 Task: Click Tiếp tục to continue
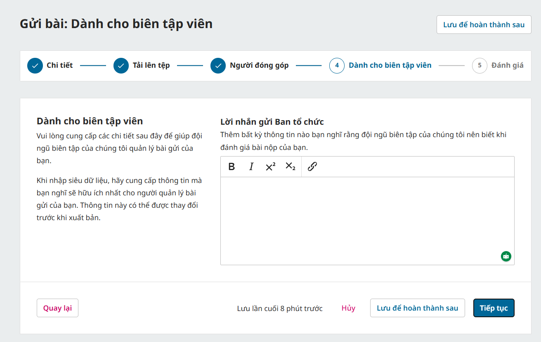click(494, 308)
